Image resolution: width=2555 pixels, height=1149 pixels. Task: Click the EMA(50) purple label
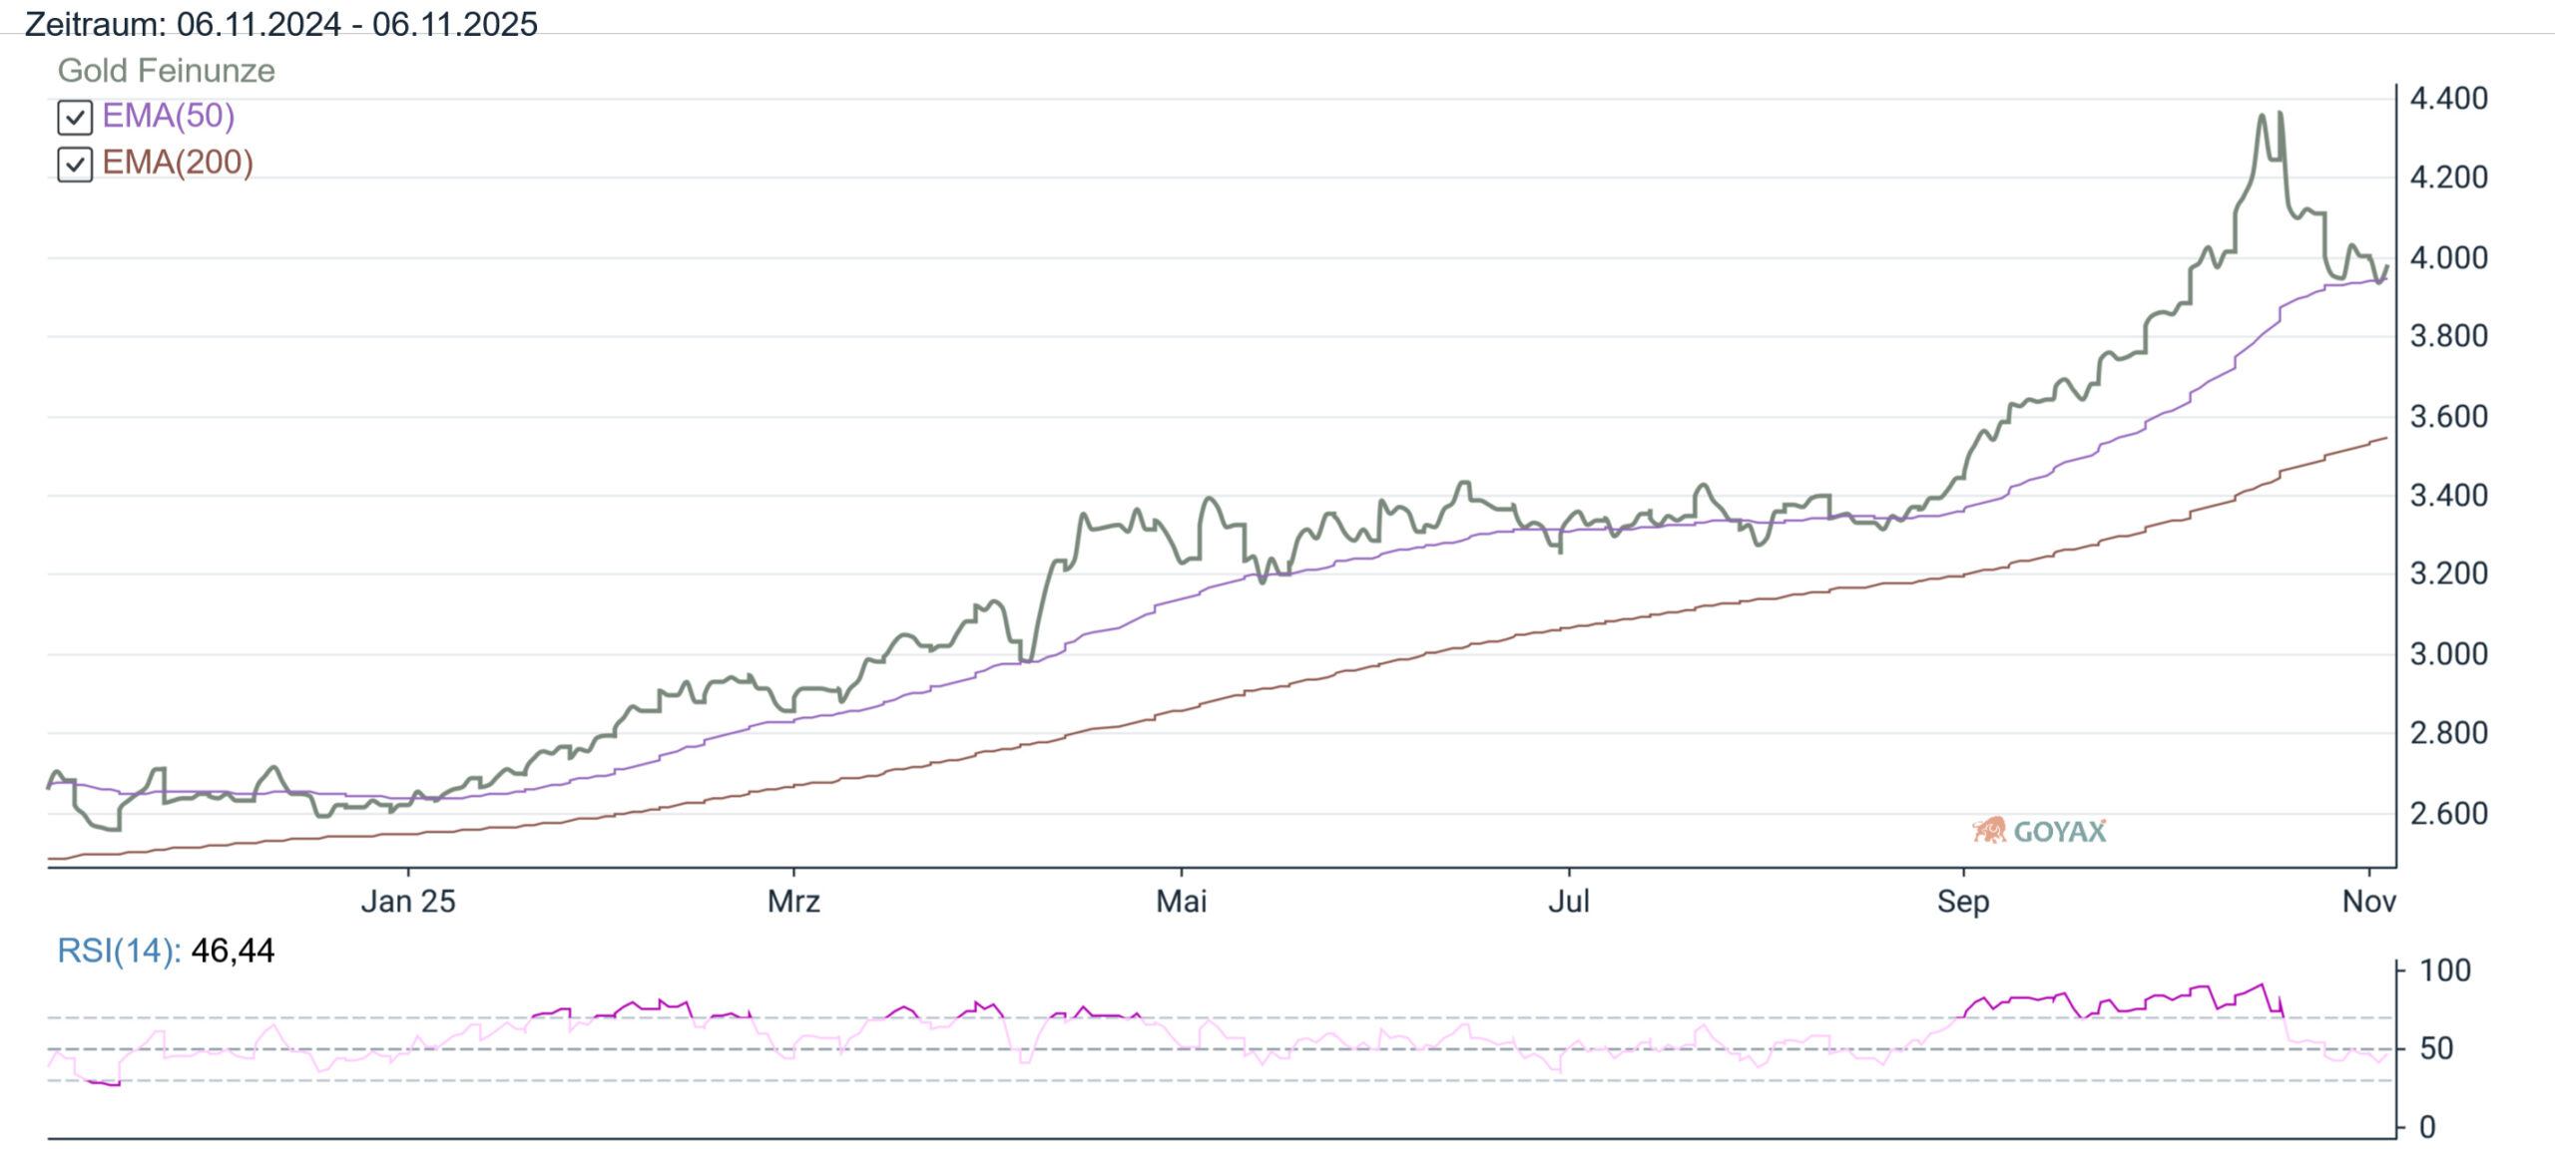click(169, 116)
